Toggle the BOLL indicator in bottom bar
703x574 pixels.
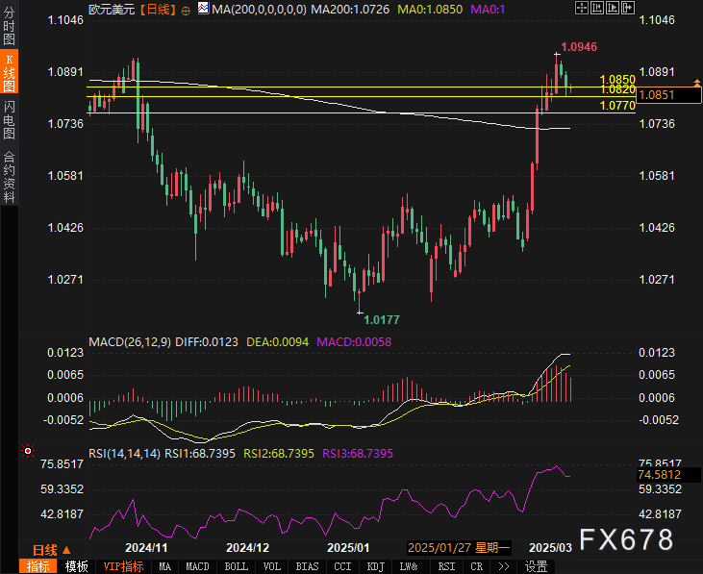(x=236, y=566)
